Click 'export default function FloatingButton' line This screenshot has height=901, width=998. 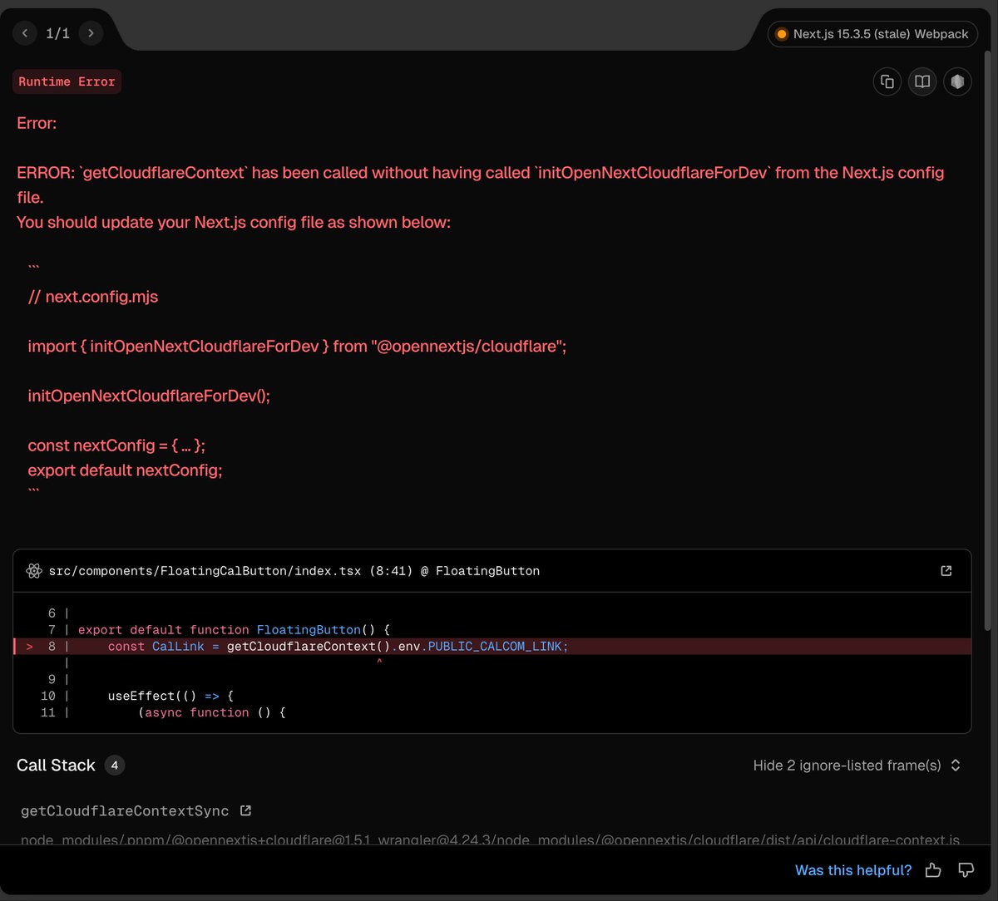pyautogui.click(x=234, y=630)
